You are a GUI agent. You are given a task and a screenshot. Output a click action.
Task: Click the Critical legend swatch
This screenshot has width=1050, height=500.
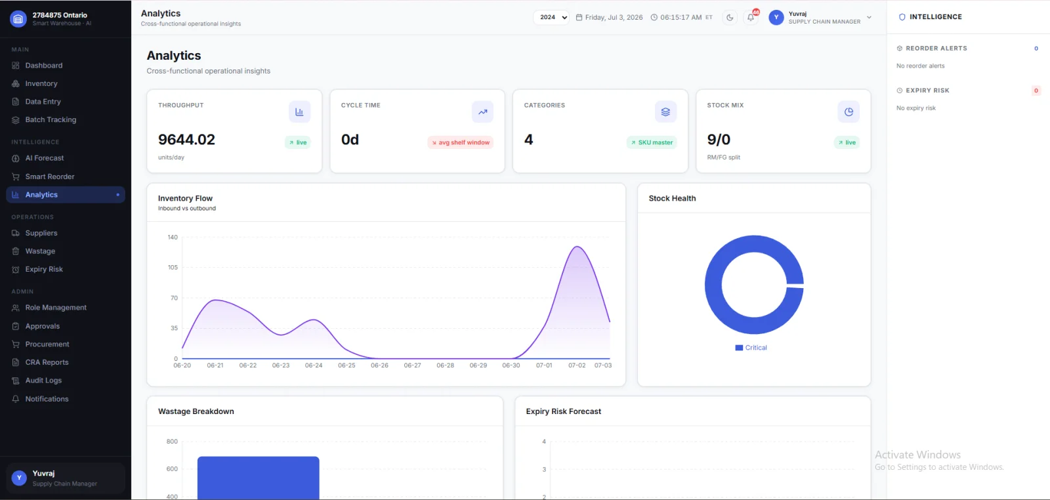(739, 348)
